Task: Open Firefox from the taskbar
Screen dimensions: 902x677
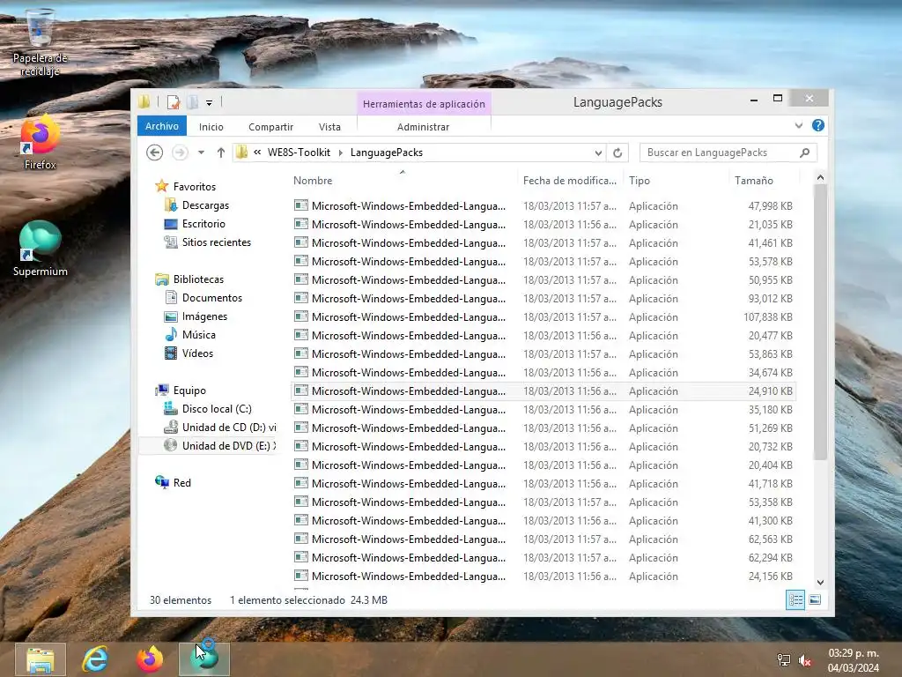Action: coord(150,659)
